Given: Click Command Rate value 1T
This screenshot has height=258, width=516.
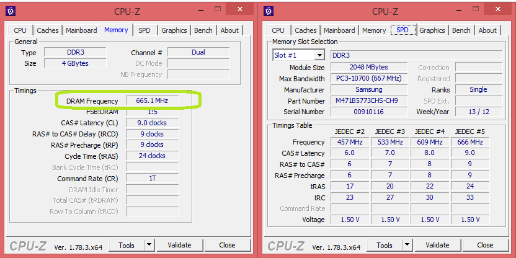Looking at the screenshot, I should click(153, 179).
